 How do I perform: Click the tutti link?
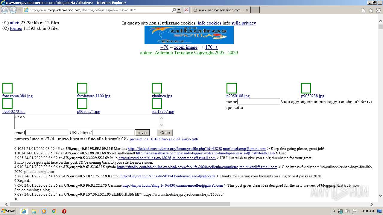pos(195,139)
